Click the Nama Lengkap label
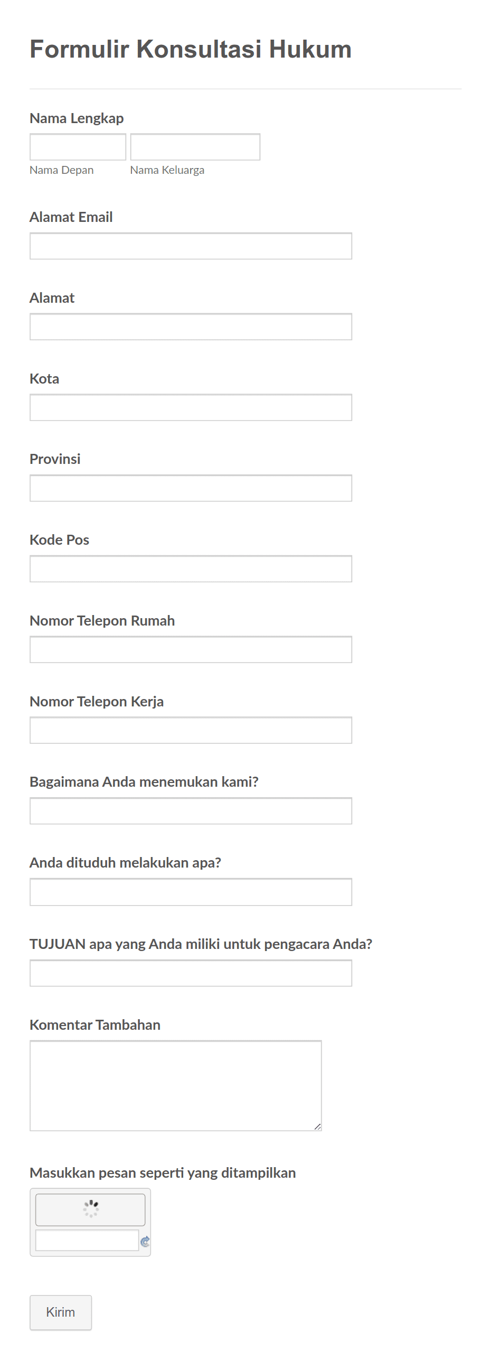This screenshot has height=1360, width=491. coord(77,118)
